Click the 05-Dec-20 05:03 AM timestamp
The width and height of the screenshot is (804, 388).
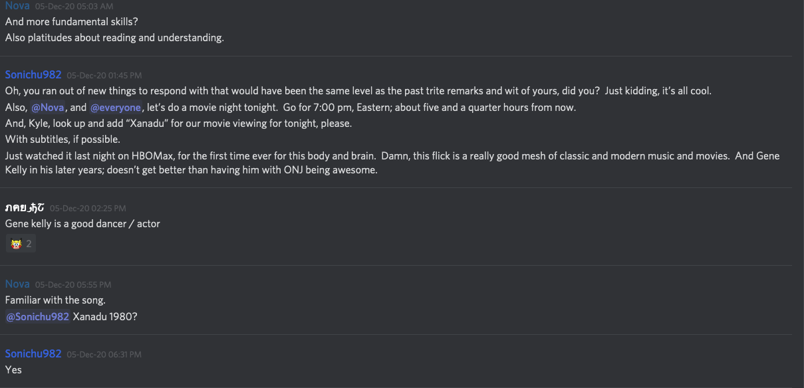[73, 6]
